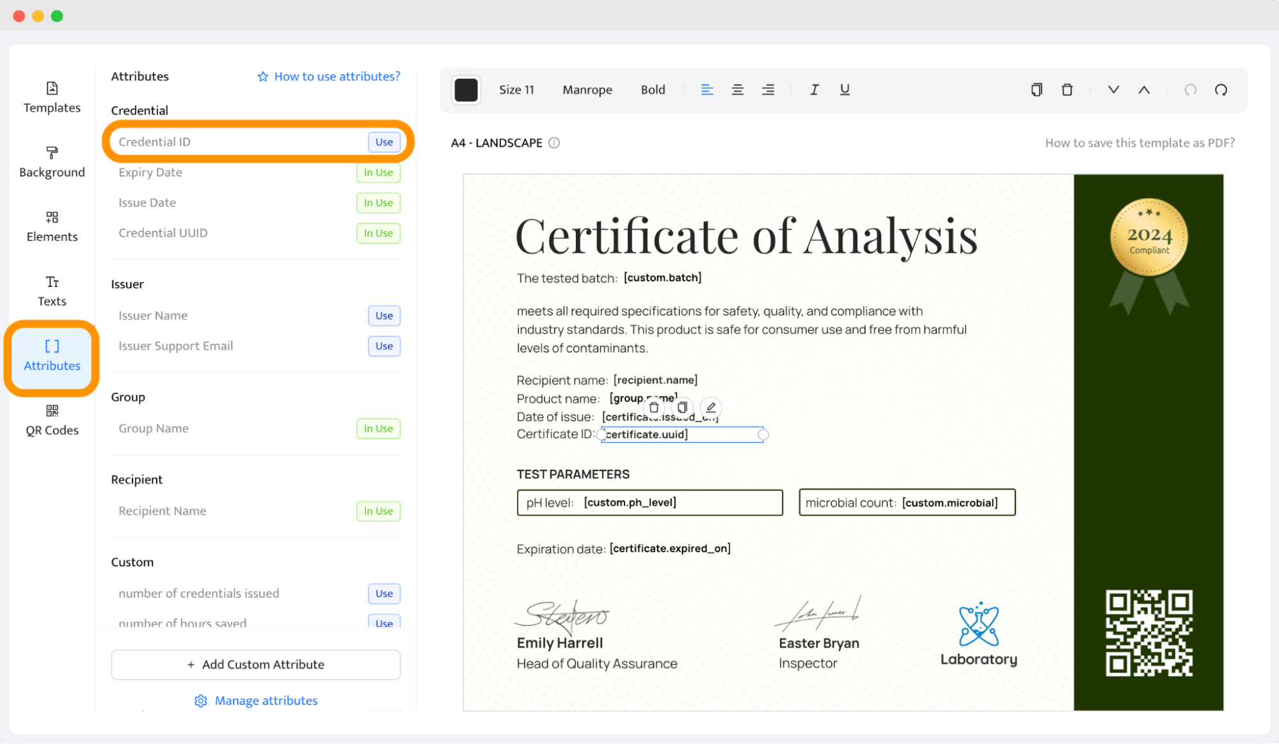Image resolution: width=1279 pixels, height=744 pixels.
Task: Align text left
Action: pos(707,90)
